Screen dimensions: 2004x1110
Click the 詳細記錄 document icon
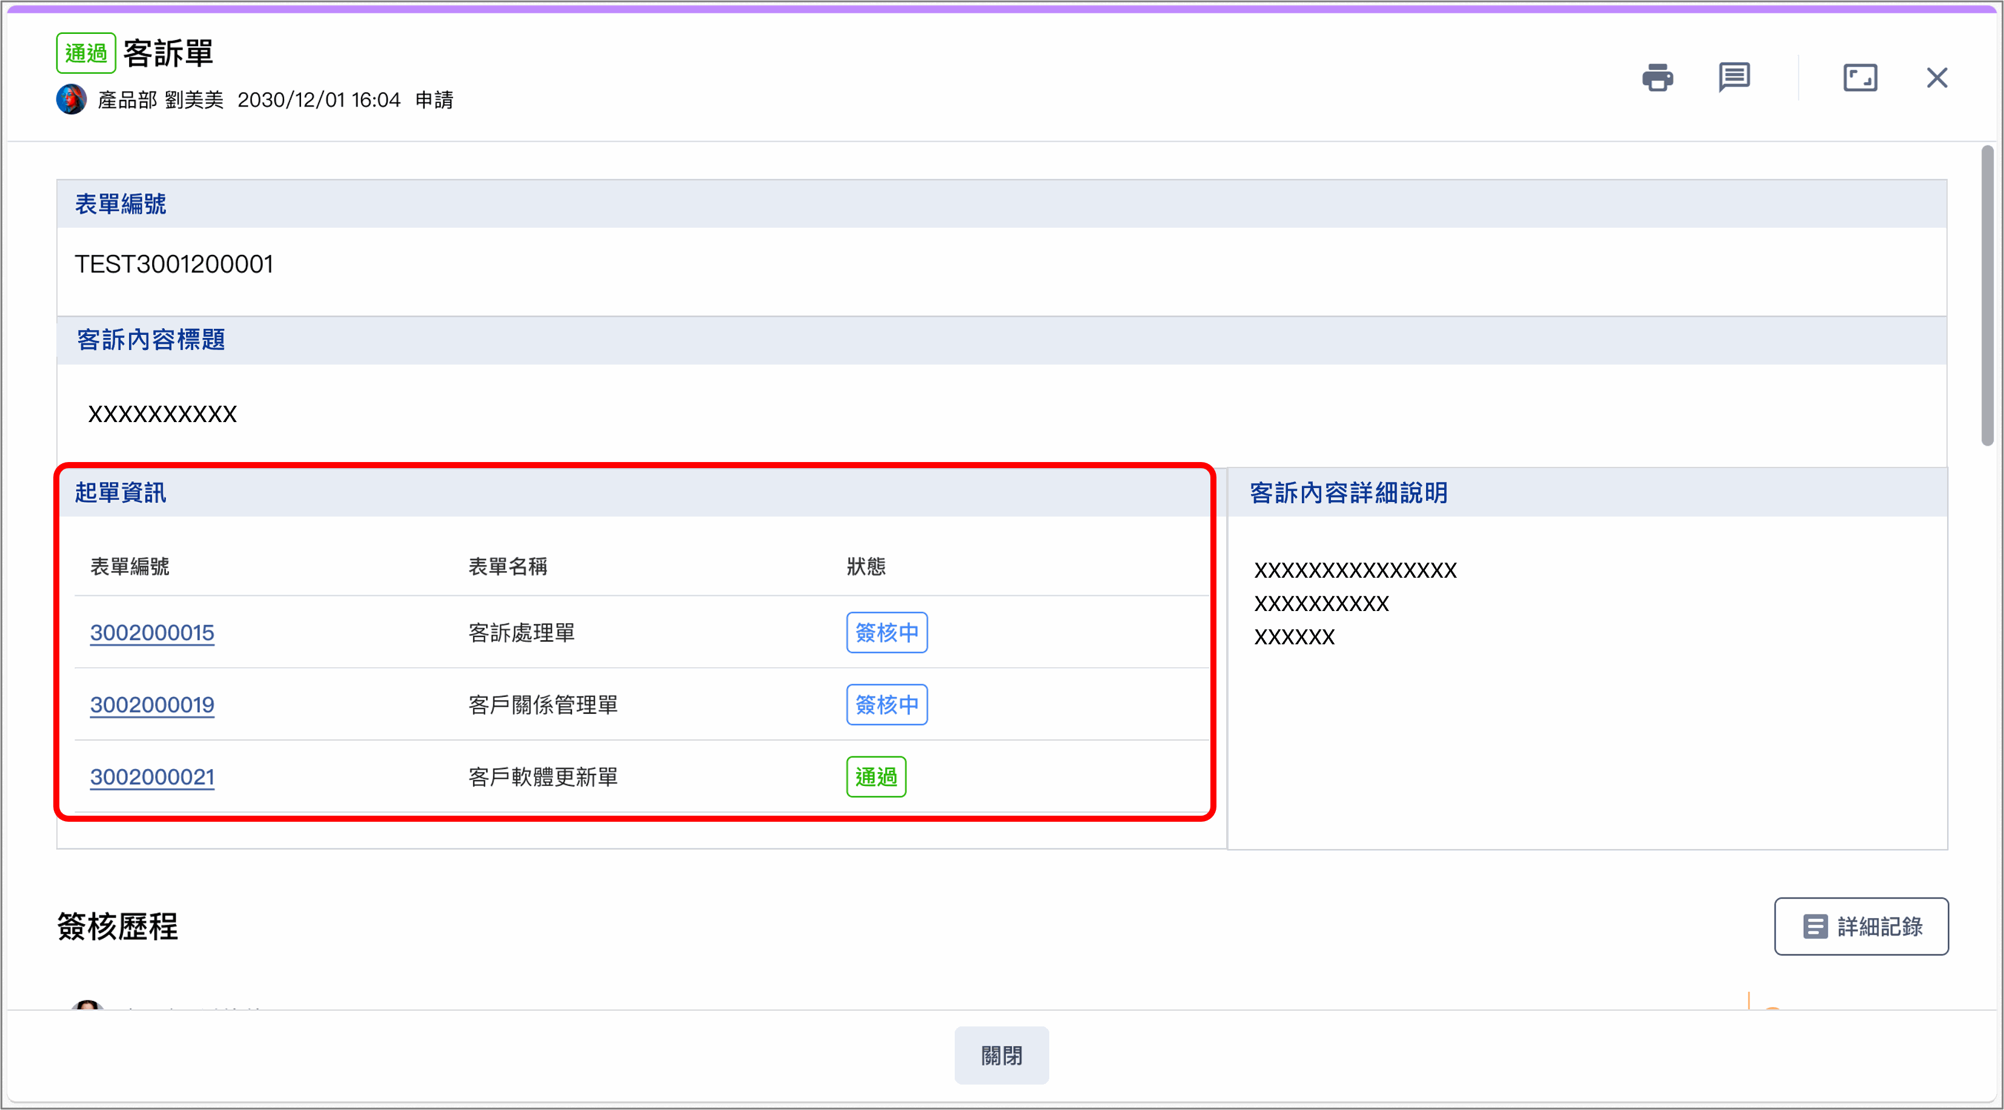(1816, 927)
